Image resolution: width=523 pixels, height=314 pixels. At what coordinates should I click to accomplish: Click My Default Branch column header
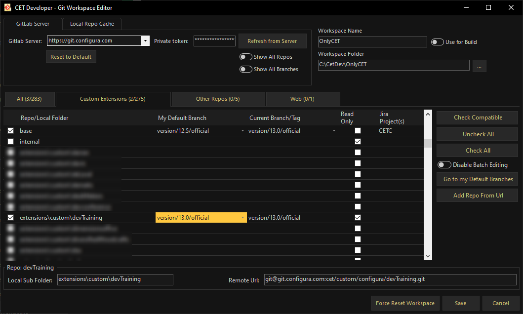coord(182,118)
